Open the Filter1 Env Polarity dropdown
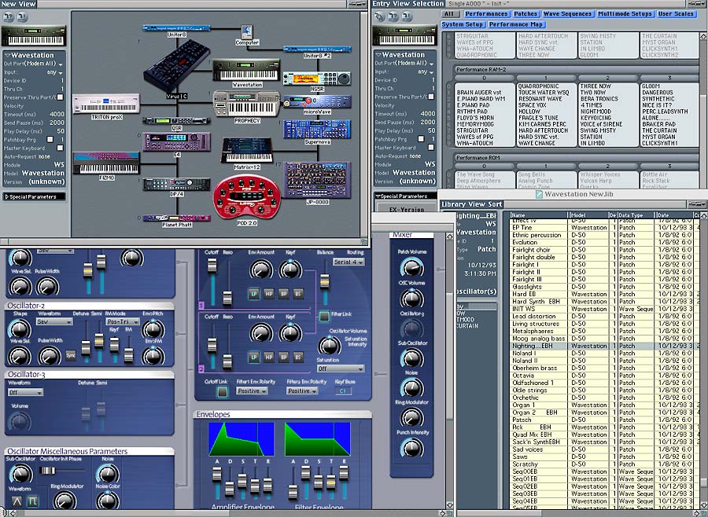Viewport: 708px width, 517px height. point(252,390)
